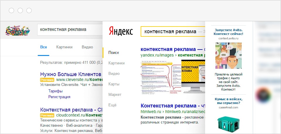Focus the Google search field with контекстная реклама
This screenshot has height=134, width=281.
click(70, 29)
